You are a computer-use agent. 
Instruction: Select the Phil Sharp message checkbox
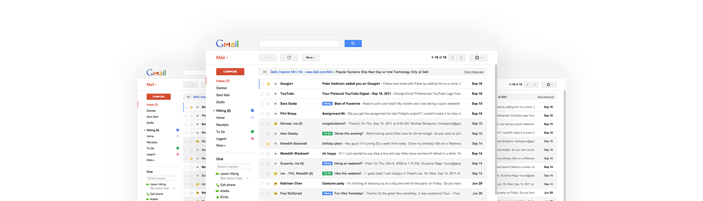(262, 114)
